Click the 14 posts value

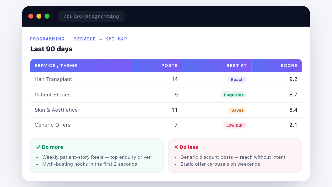(x=175, y=79)
